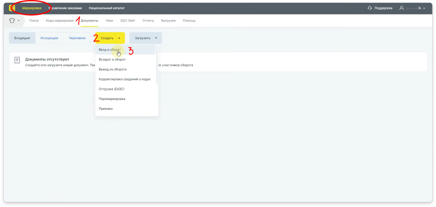Choose Отгрузка (ЕАЭС) menu entry
The height and width of the screenshot is (207, 436).
125,89
